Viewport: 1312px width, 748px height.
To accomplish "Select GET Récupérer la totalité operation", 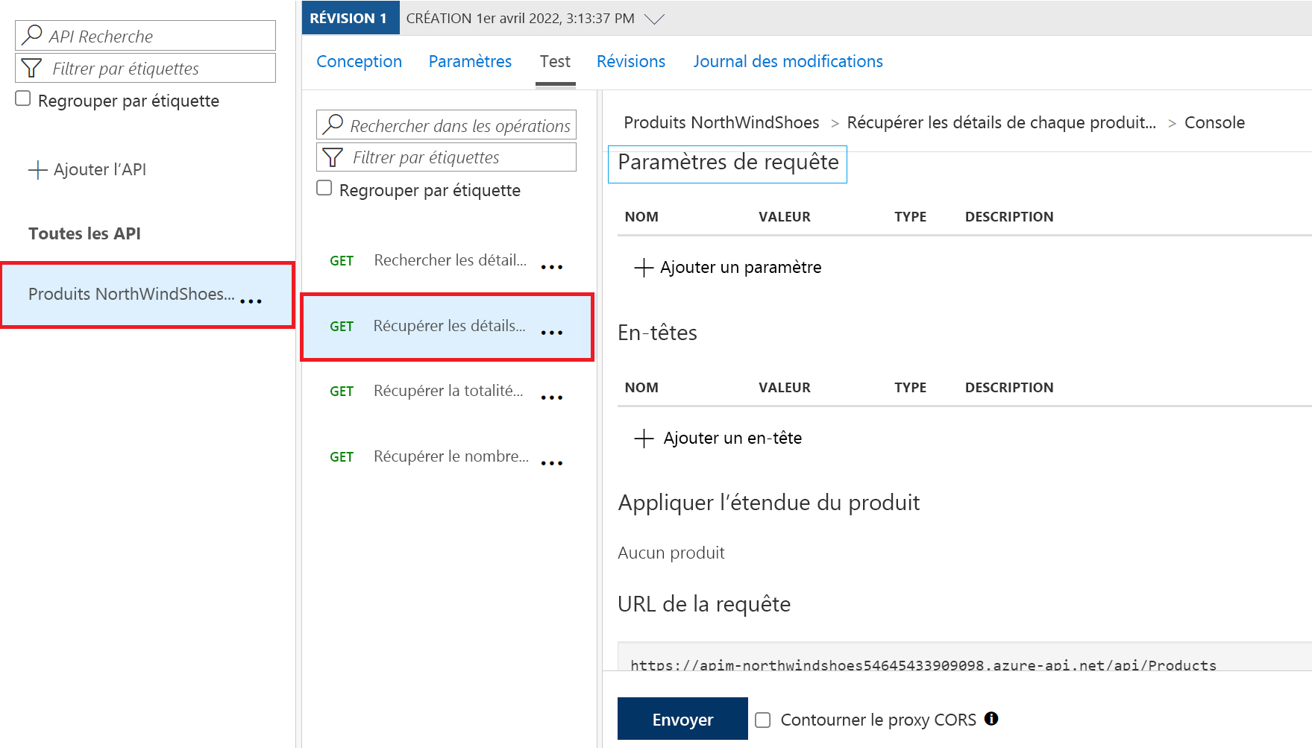I will pyautogui.click(x=447, y=391).
